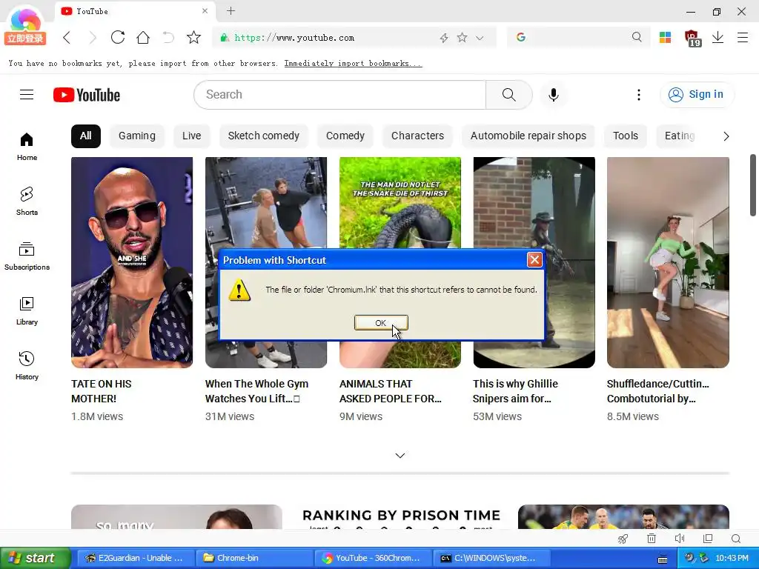
Task: Open browser home page icon
Action: coord(143,38)
